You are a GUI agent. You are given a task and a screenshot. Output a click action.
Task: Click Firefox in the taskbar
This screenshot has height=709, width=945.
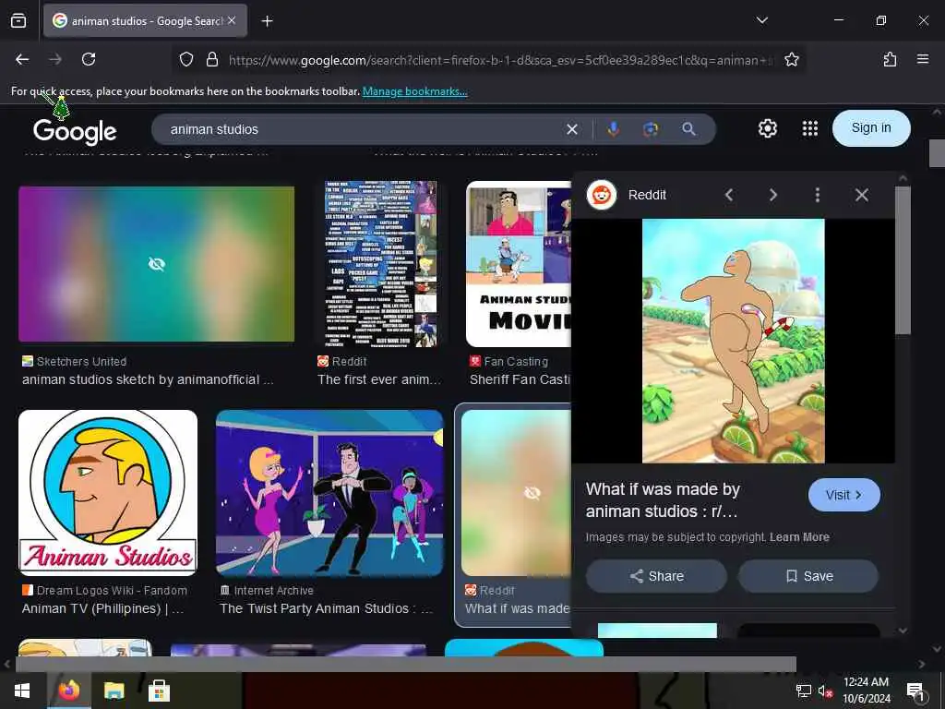pyautogui.click(x=68, y=691)
